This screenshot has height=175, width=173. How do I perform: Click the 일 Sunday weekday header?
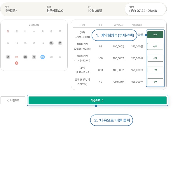tap(8, 31)
